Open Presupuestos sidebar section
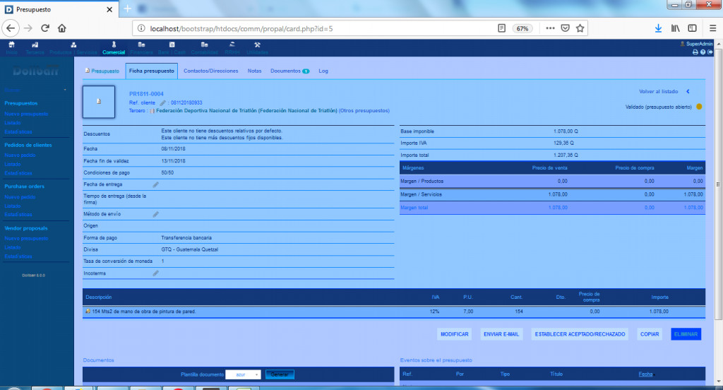The height and width of the screenshot is (390, 723). click(21, 103)
